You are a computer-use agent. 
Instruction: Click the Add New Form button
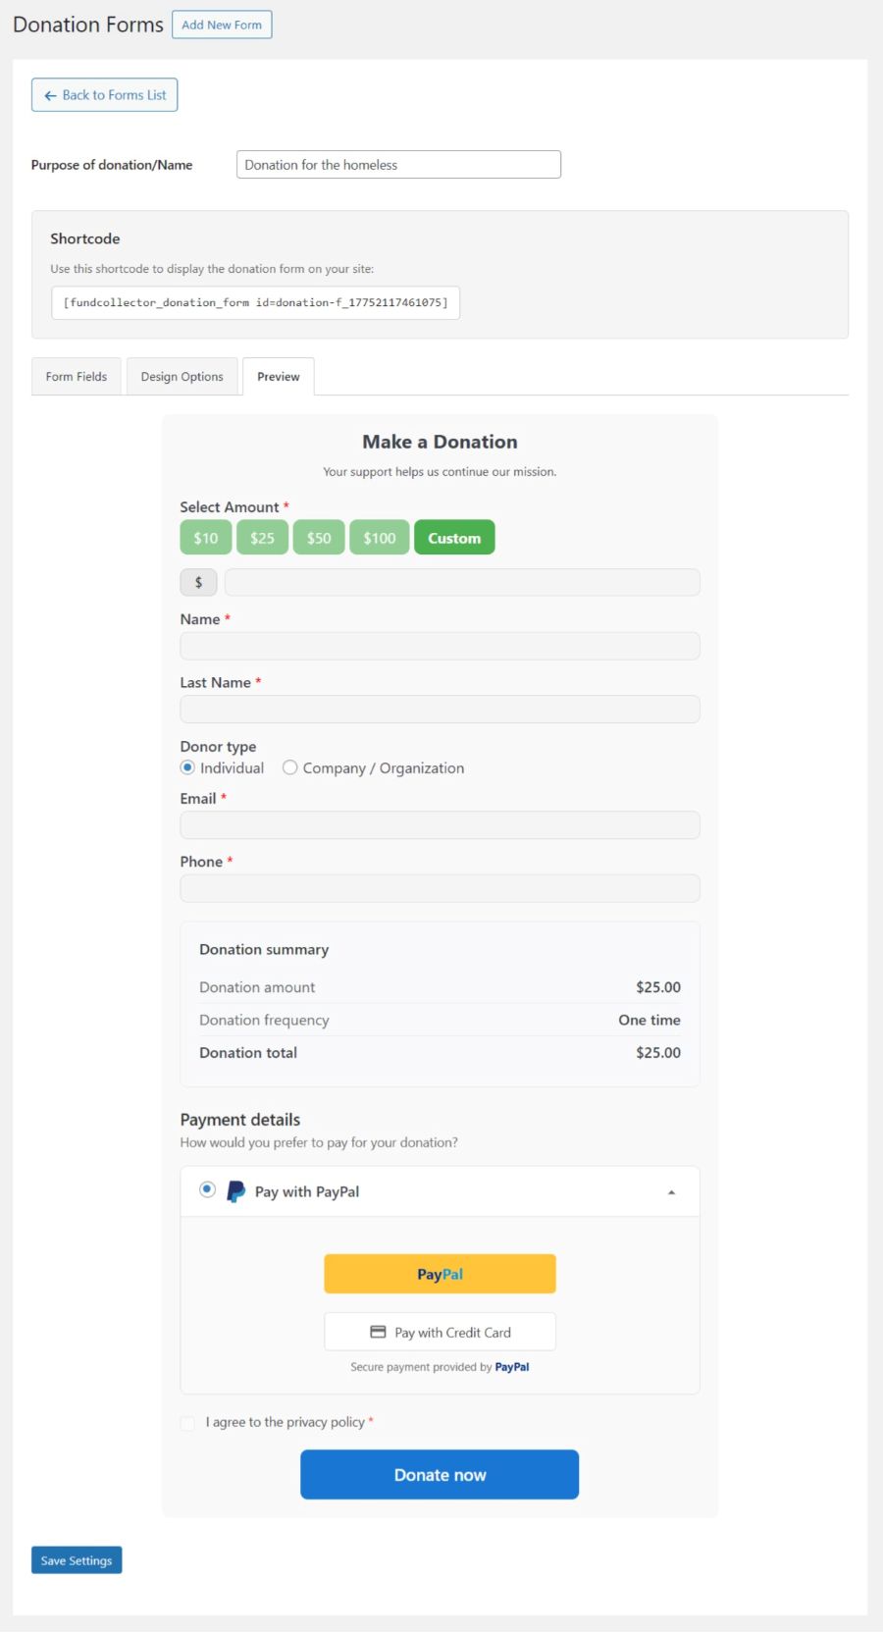(x=222, y=25)
